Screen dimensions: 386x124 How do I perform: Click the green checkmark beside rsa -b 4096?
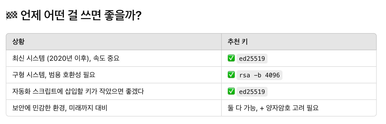(x=231, y=75)
